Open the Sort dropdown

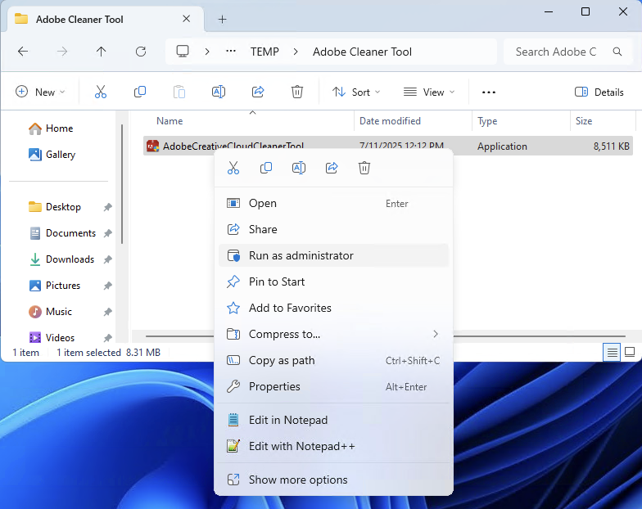(x=357, y=92)
